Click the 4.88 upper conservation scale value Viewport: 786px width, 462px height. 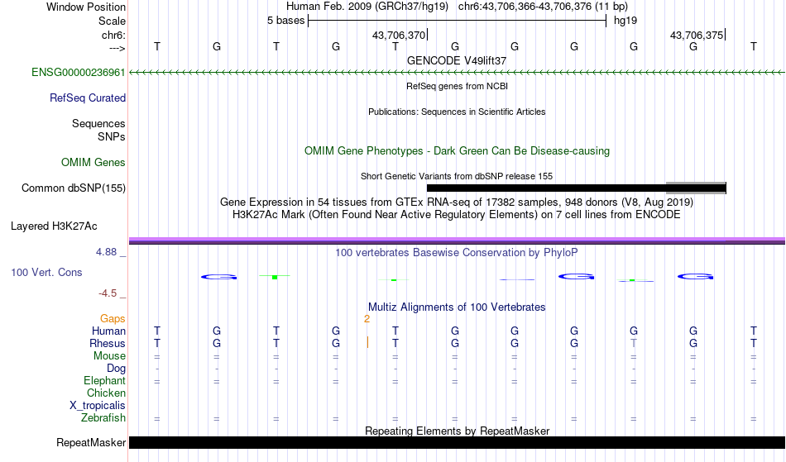(x=106, y=252)
